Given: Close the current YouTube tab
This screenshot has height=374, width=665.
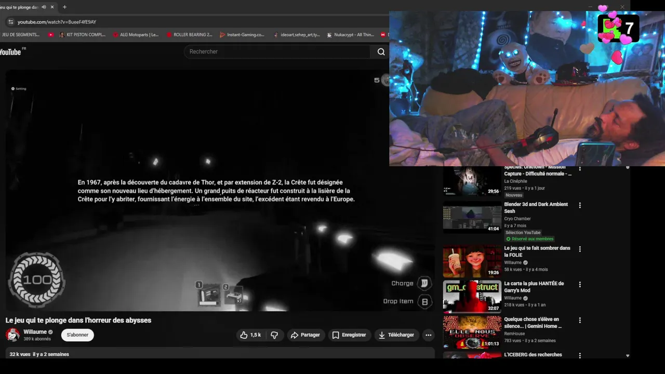Looking at the screenshot, I should pyautogui.click(x=52, y=7).
